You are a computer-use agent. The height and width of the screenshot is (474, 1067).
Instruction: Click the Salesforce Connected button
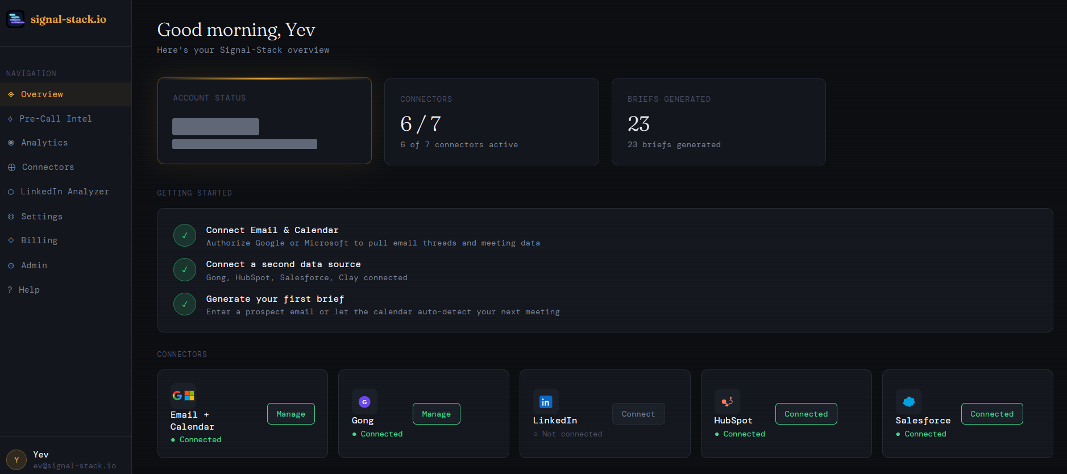[x=992, y=414]
